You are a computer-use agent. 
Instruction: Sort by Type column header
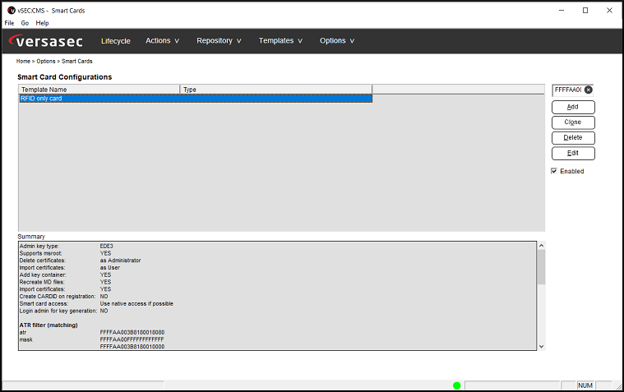(x=276, y=90)
